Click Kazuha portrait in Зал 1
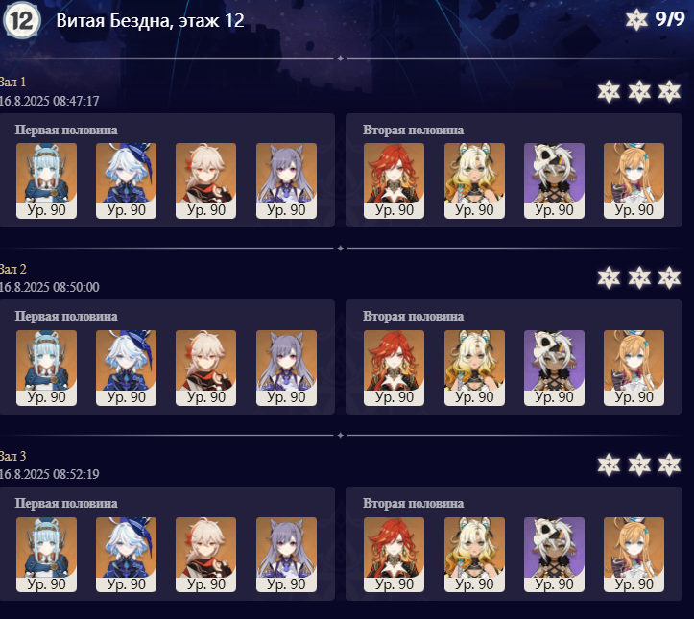This screenshot has width=694, height=619. tap(205, 180)
